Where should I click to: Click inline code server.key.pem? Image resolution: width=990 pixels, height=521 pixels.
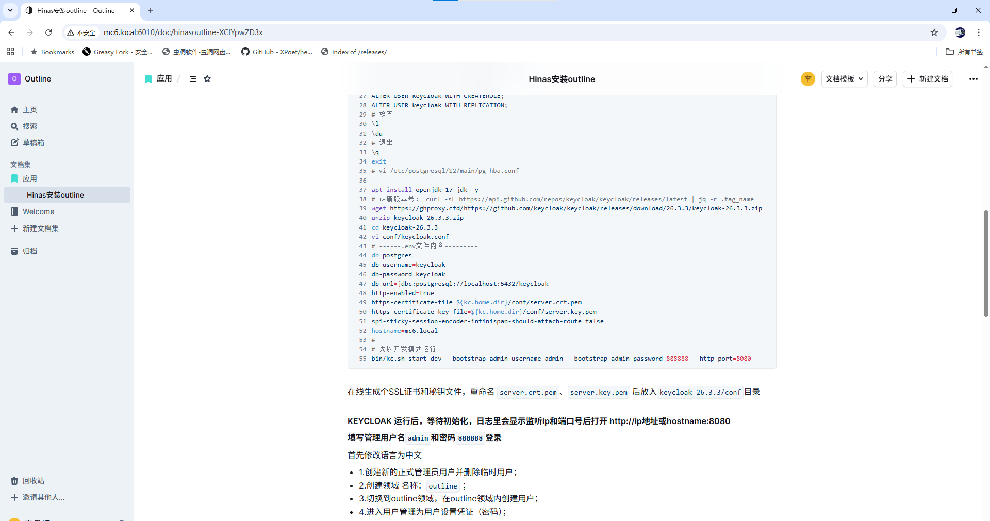pyautogui.click(x=599, y=393)
